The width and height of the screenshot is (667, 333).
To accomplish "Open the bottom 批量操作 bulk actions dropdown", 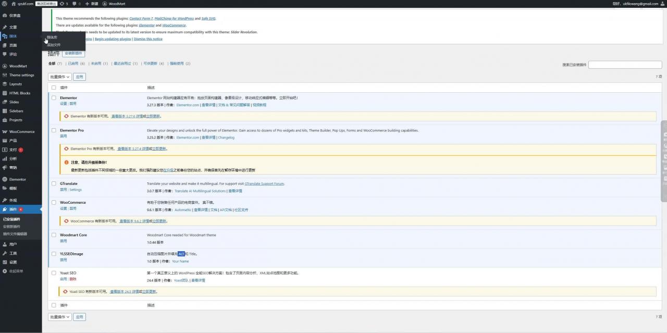I will point(59,317).
